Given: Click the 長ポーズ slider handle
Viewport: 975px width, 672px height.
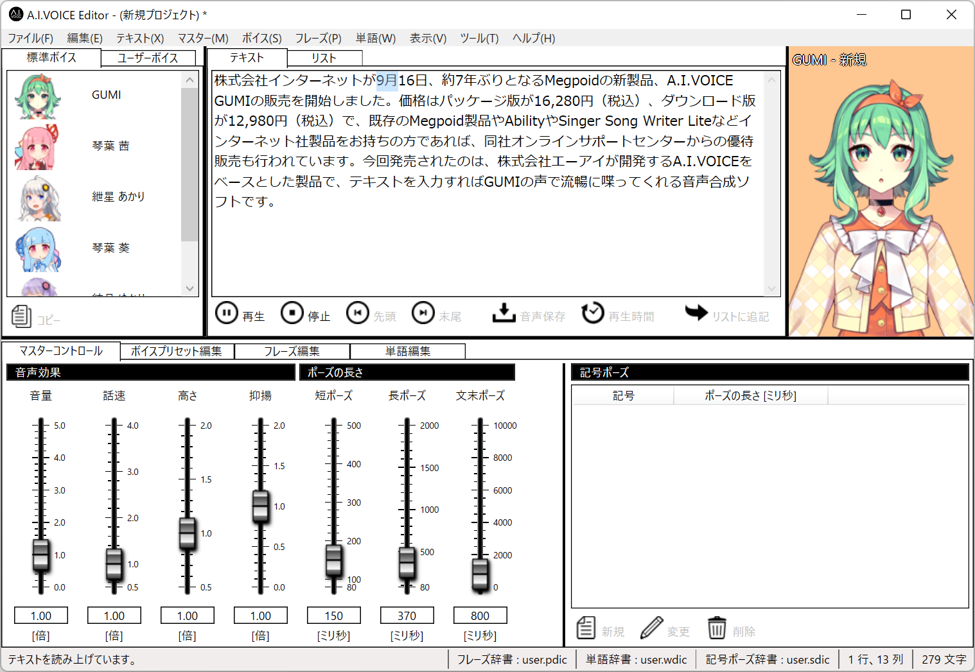Looking at the screenshot, I should (x=407, y=563).
